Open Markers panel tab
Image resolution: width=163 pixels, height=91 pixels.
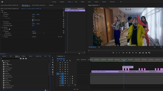pyautogui.click(x=24, y=56)
